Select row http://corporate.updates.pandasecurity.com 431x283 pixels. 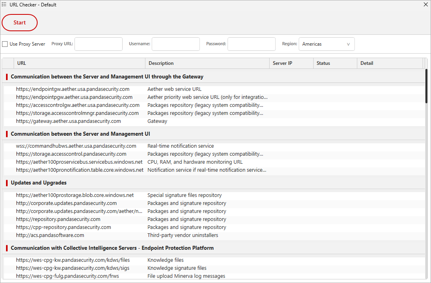(x=214, y=203)
